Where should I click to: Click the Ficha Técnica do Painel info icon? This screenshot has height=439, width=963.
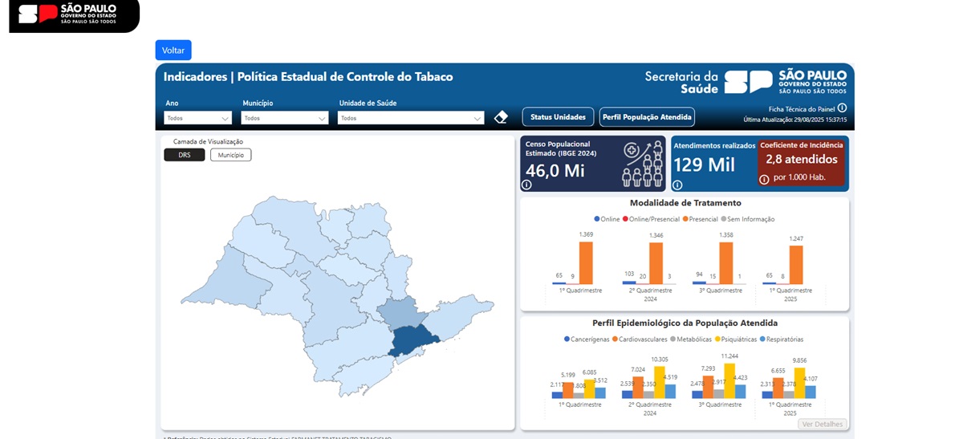tap(842, 108)
